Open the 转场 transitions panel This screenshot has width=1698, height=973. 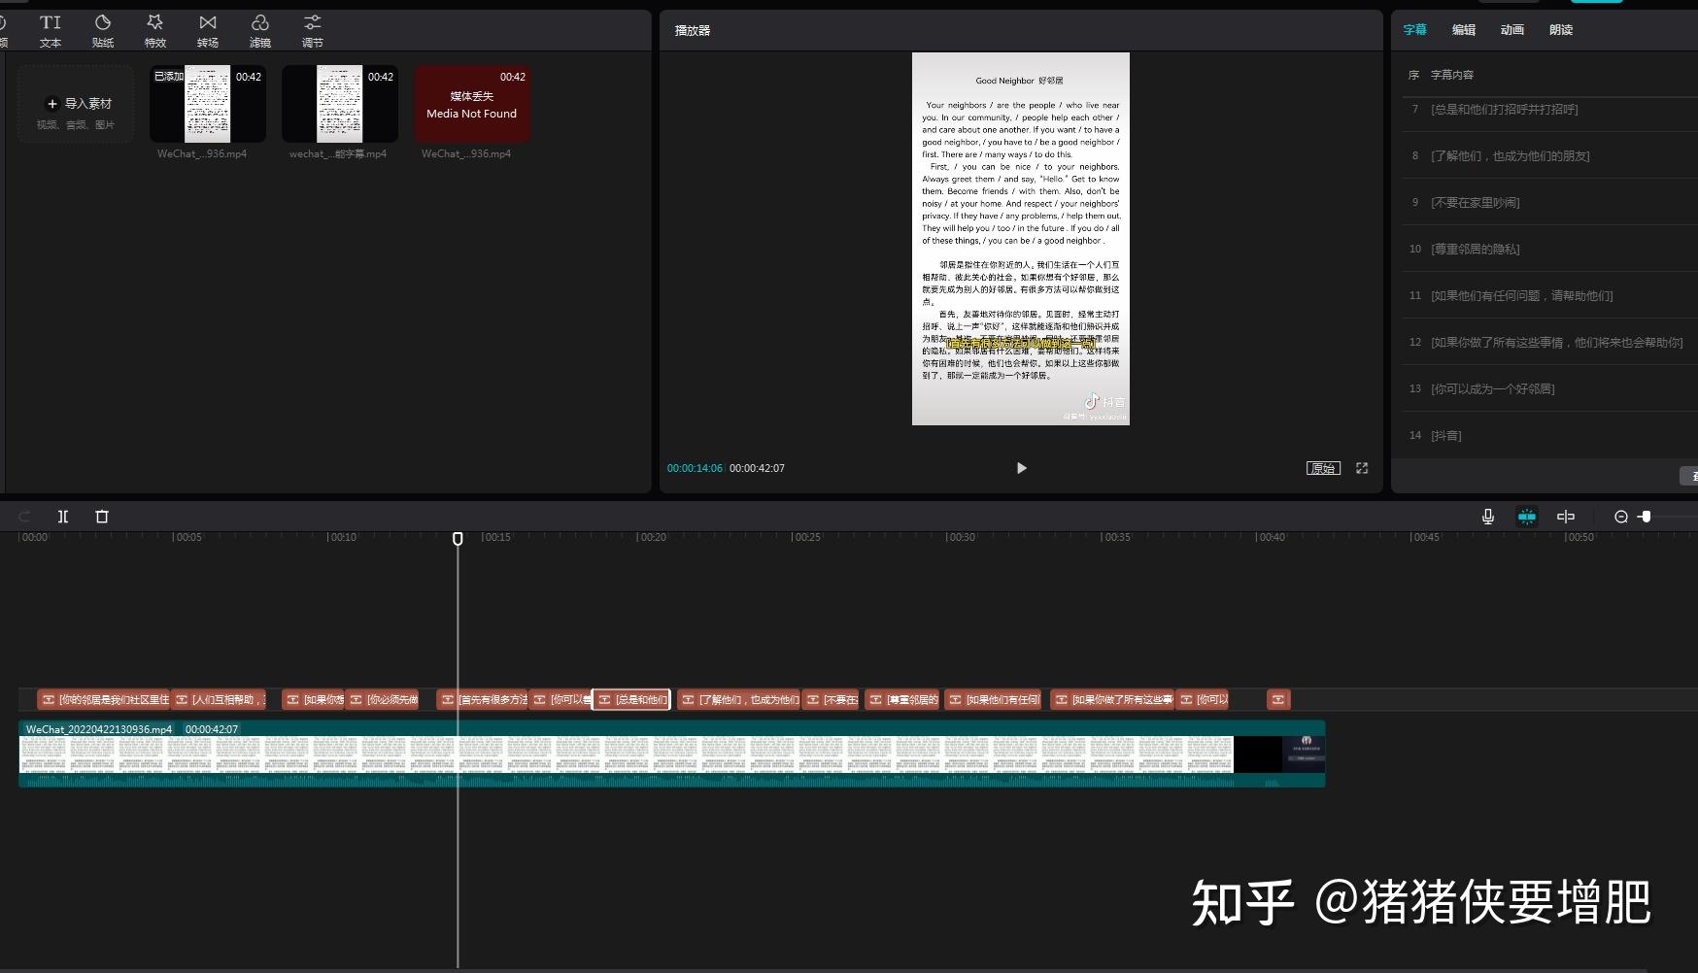coord(208,30)
